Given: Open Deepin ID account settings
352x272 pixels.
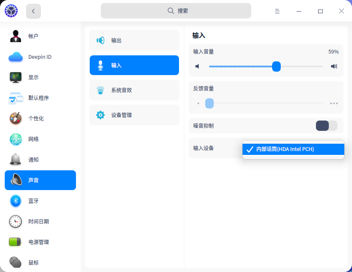Looking at the screenshot, I should tap(40, 57).
